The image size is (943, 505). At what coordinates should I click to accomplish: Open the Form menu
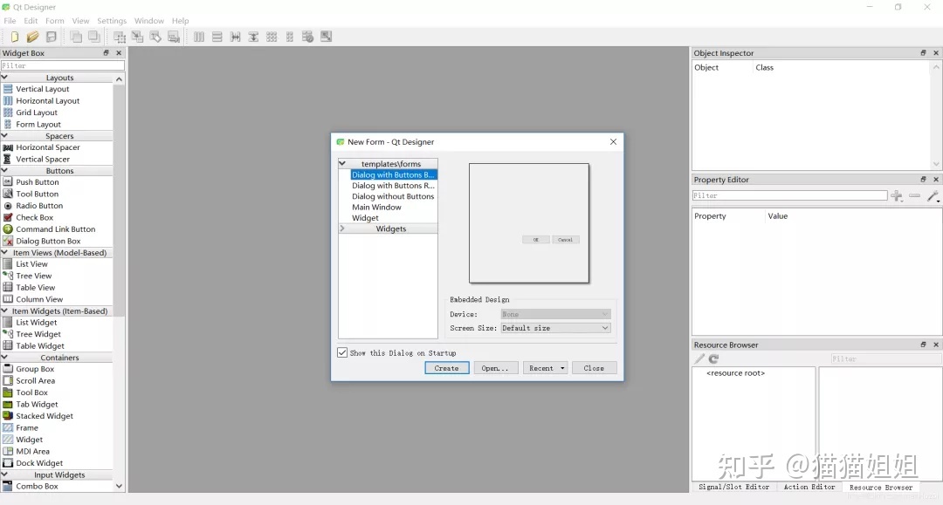[x=55, y=20]
